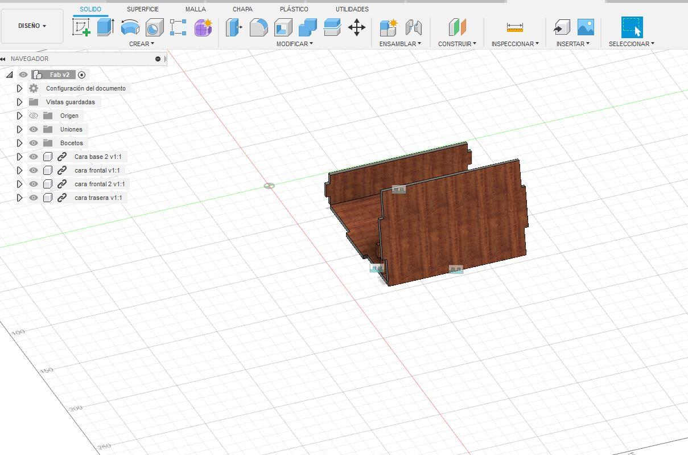The width and height of the screenshot is (688, 455).
Task: Select the New Component tool
Action: coord(389,27)
